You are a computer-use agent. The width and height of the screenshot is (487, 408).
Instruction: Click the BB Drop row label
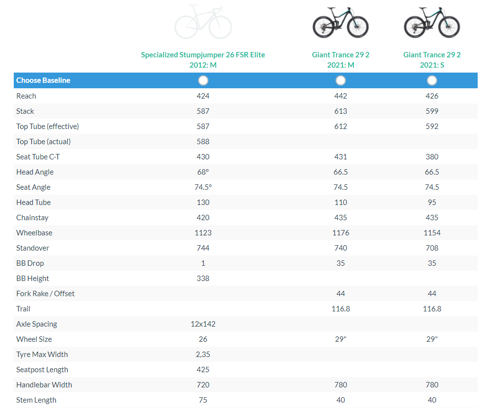tap(30, 263)
